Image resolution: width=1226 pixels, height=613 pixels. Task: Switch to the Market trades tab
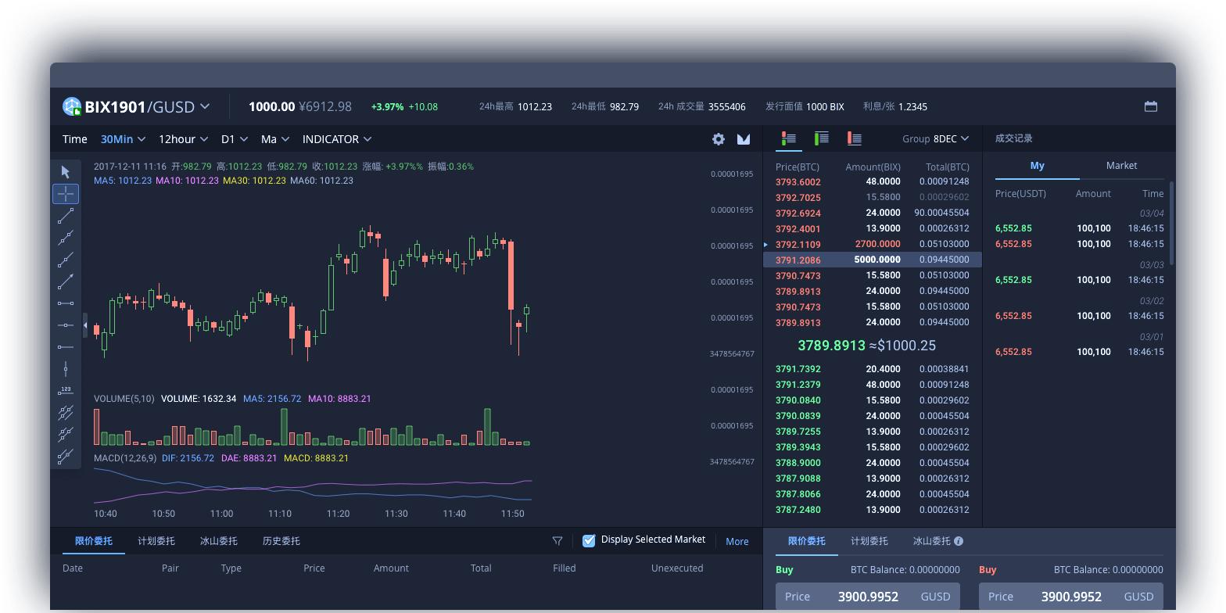tap(1121, 166)
